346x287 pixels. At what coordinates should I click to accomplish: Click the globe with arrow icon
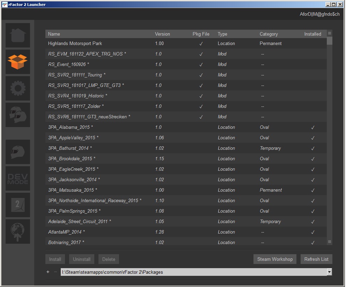click(x=17, y=231)
